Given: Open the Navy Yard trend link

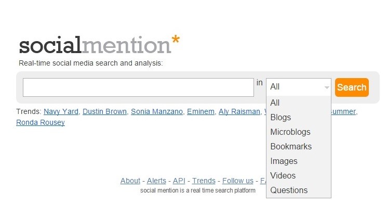Looking at the screenshot, I should [61, 111].
